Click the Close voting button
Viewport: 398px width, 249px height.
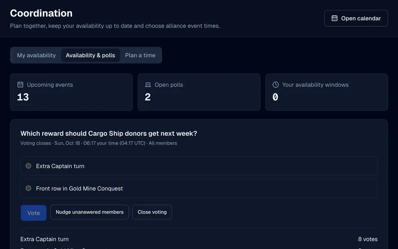click(x=152, y=212)
